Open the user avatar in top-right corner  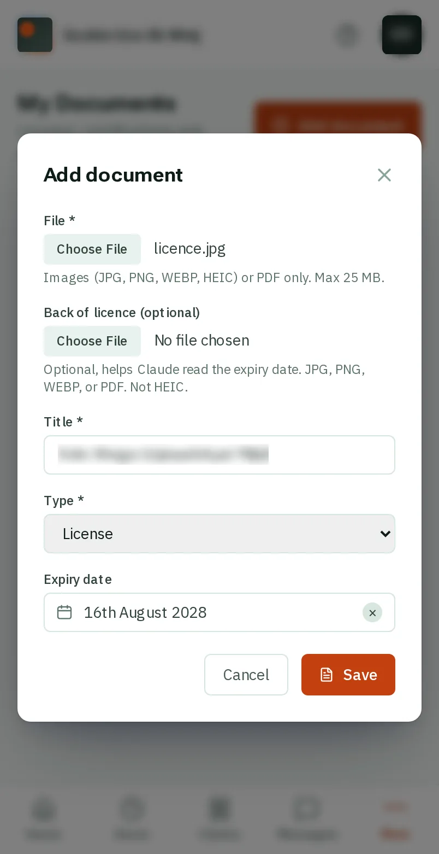pos(402,35)
